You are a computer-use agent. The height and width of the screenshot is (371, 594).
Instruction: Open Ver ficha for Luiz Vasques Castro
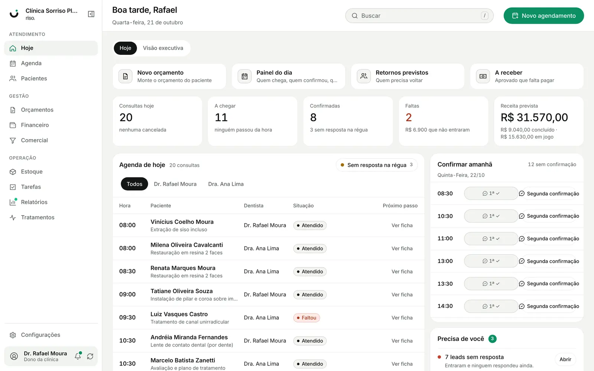402,318
